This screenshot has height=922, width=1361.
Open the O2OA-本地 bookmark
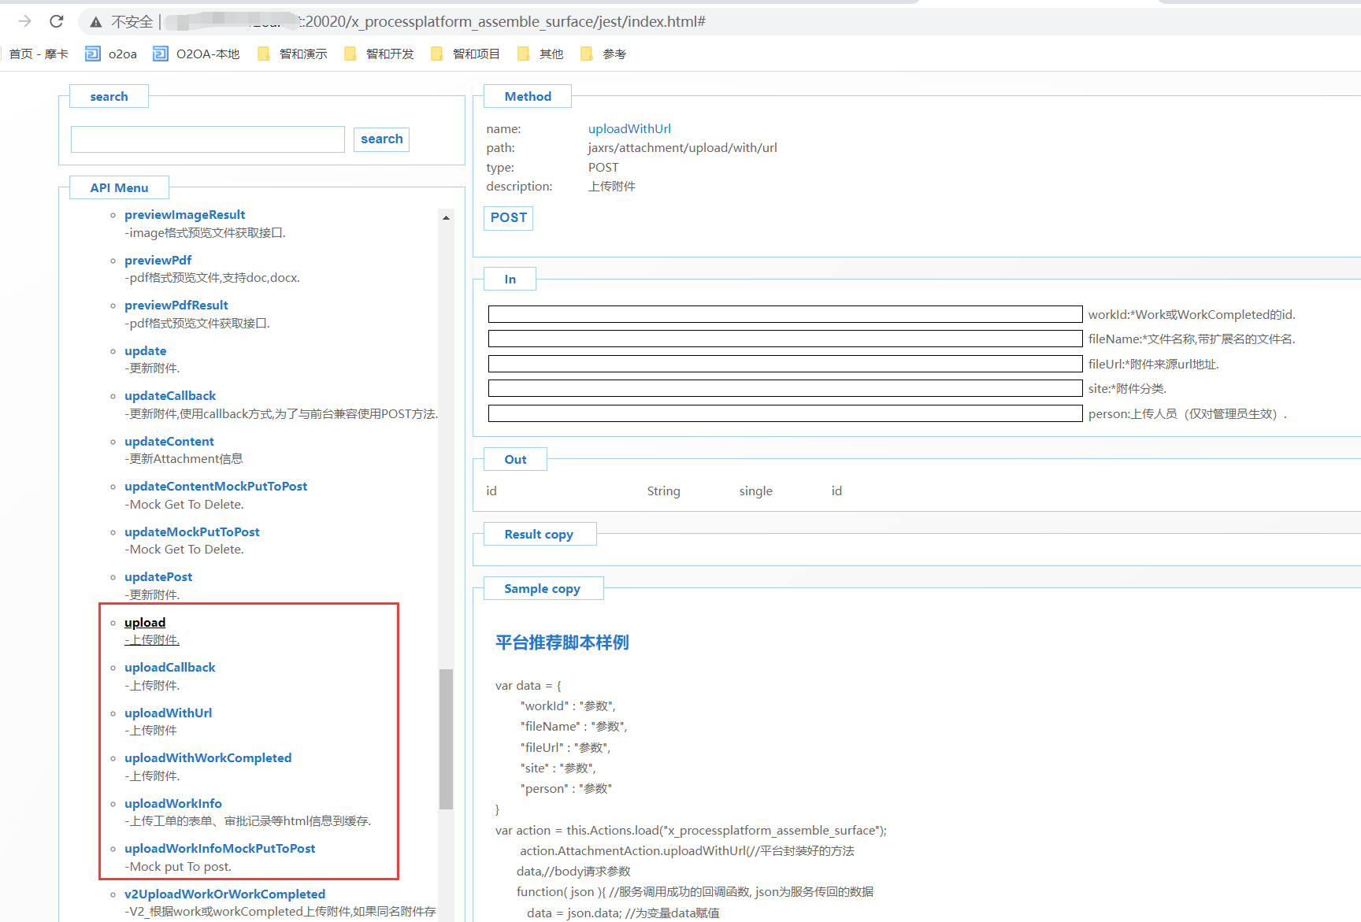click(197, 54)
